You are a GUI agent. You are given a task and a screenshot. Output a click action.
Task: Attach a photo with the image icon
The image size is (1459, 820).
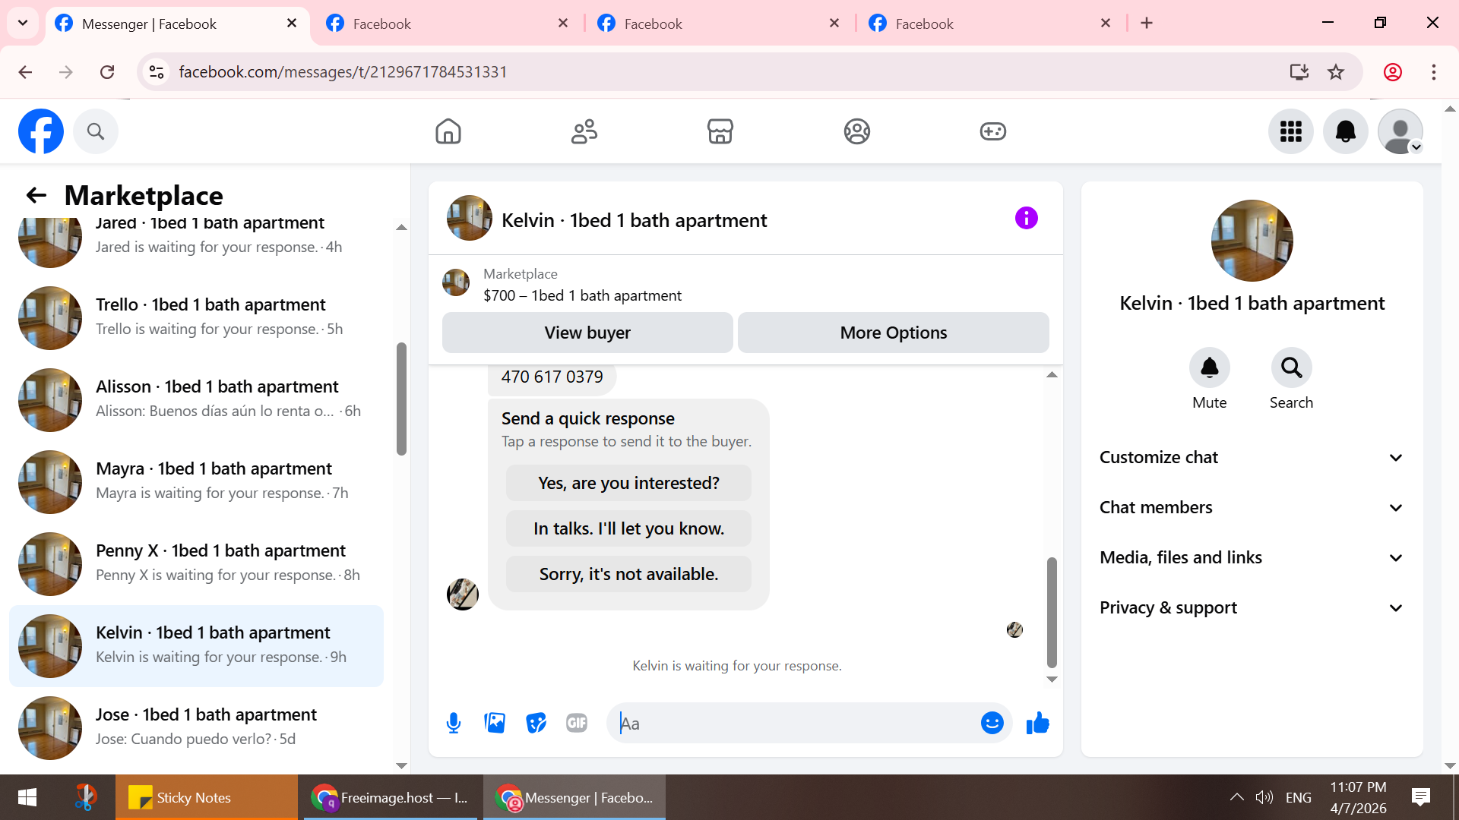[495, 723]
